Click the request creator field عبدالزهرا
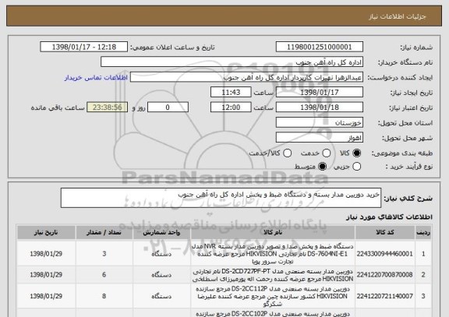This screenshot has height=317, width=449. (246, 77)
